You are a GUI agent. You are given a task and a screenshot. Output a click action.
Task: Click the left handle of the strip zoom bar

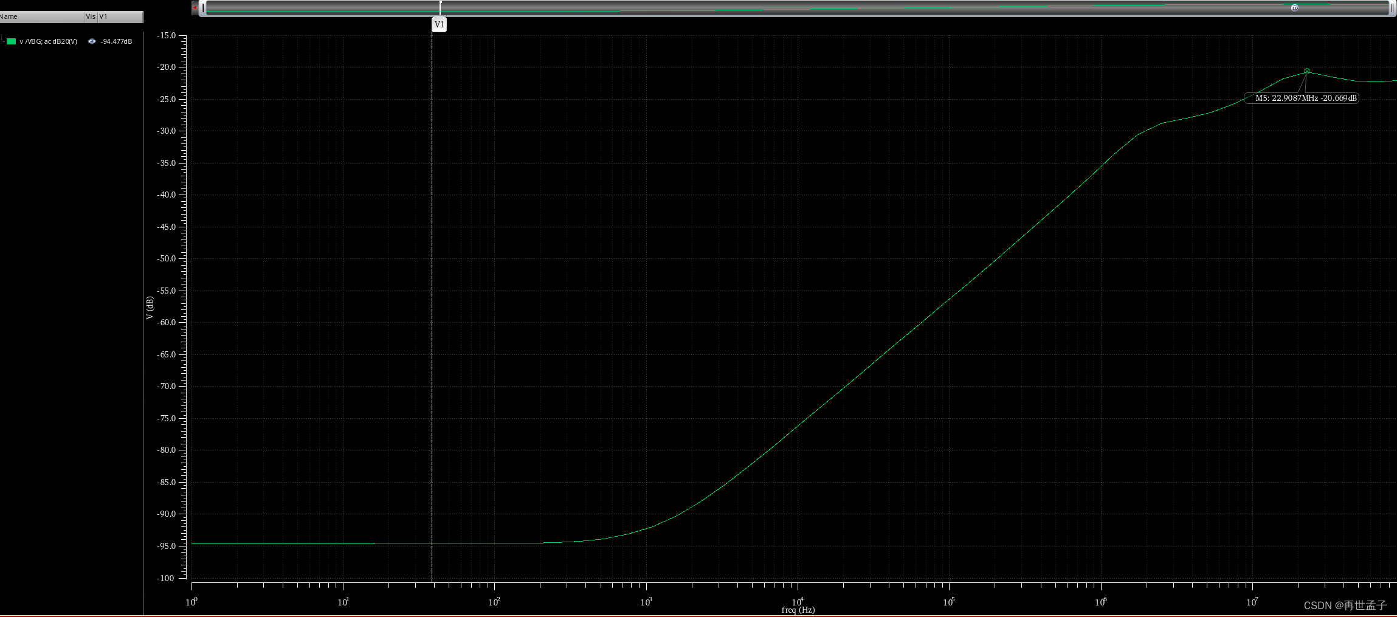[202, 8]
